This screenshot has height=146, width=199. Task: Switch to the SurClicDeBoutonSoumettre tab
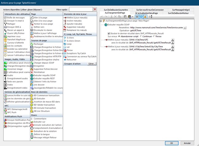(115, 10)
